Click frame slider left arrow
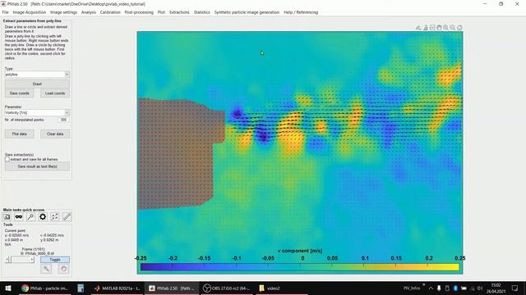 coord(7,260)
